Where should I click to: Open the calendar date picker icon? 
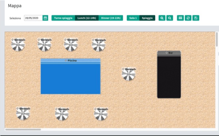(46, 18)
